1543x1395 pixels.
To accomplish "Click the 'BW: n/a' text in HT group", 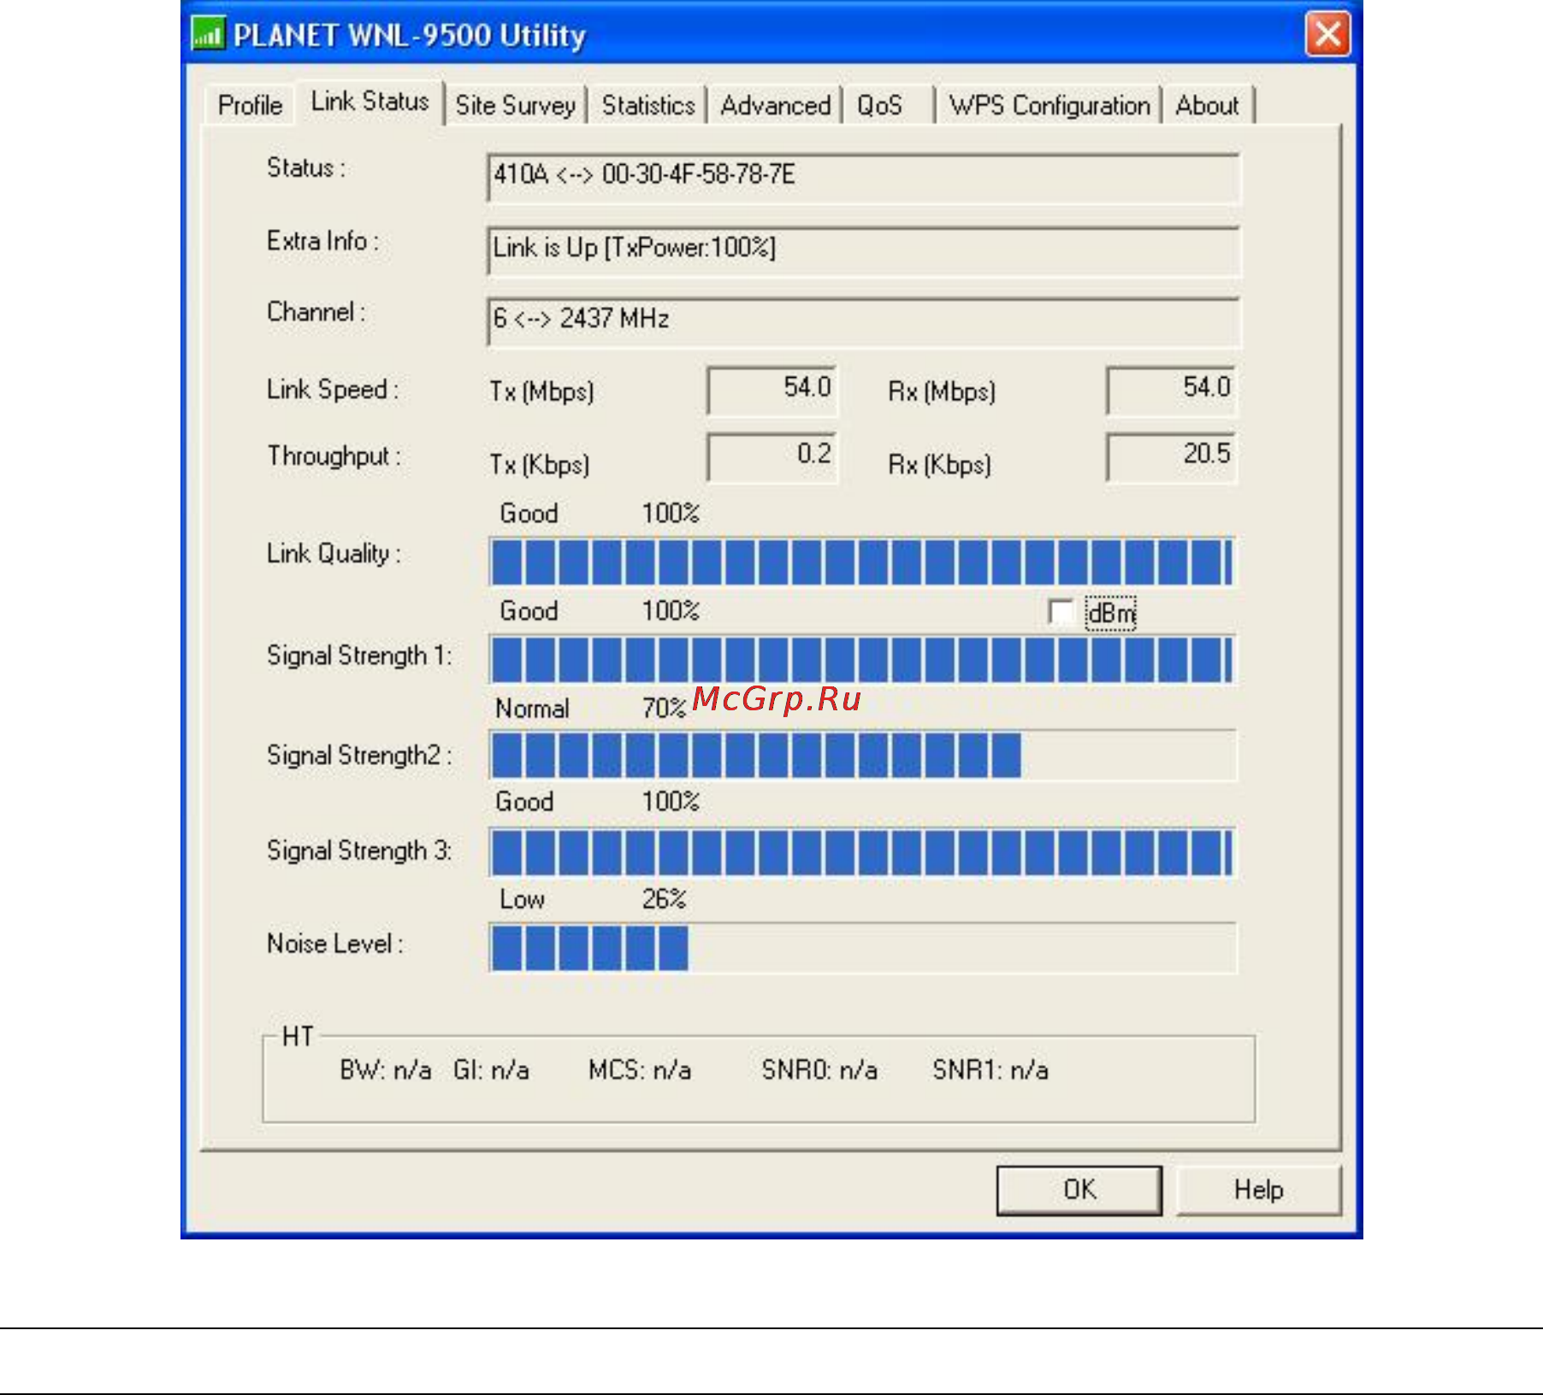I will (385, 1070).
